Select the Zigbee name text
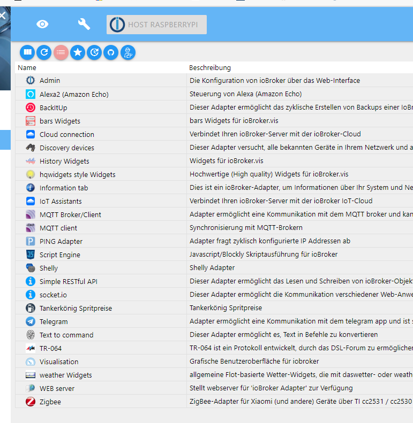413x423 pixels. point(50,402)
